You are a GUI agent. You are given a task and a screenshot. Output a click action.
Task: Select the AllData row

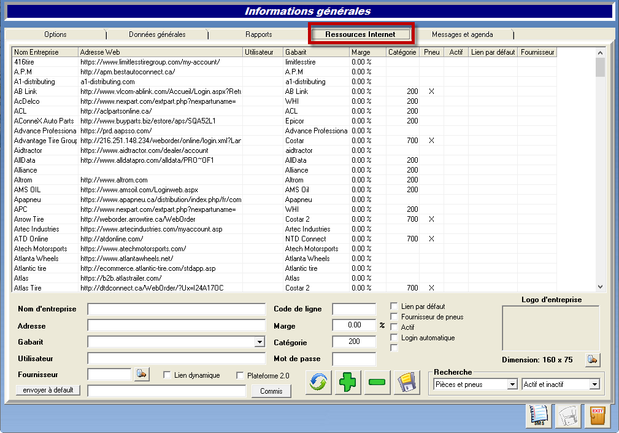point(284,160)
